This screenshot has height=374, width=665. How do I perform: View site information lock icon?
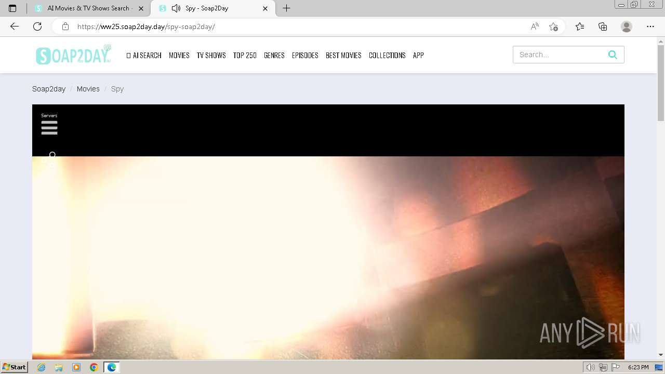tap(65, 26)
